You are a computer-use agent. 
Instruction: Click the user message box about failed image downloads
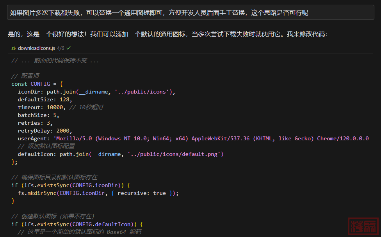click(190, 12)
